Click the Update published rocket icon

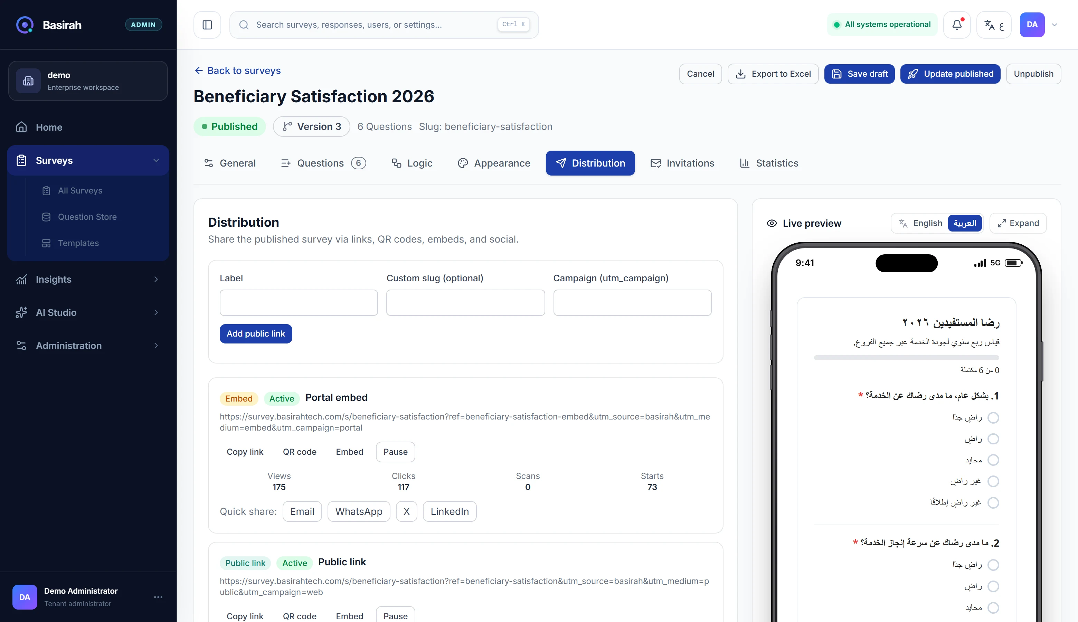[913, 74]
